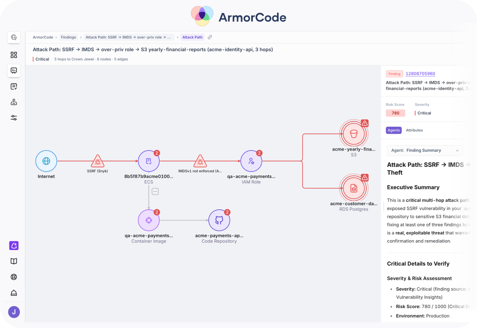Image resolution: width=477 pixels, height=328 pixels.
Task: Open the dashboard grid icon in sidebar
Action: point(14,55)
